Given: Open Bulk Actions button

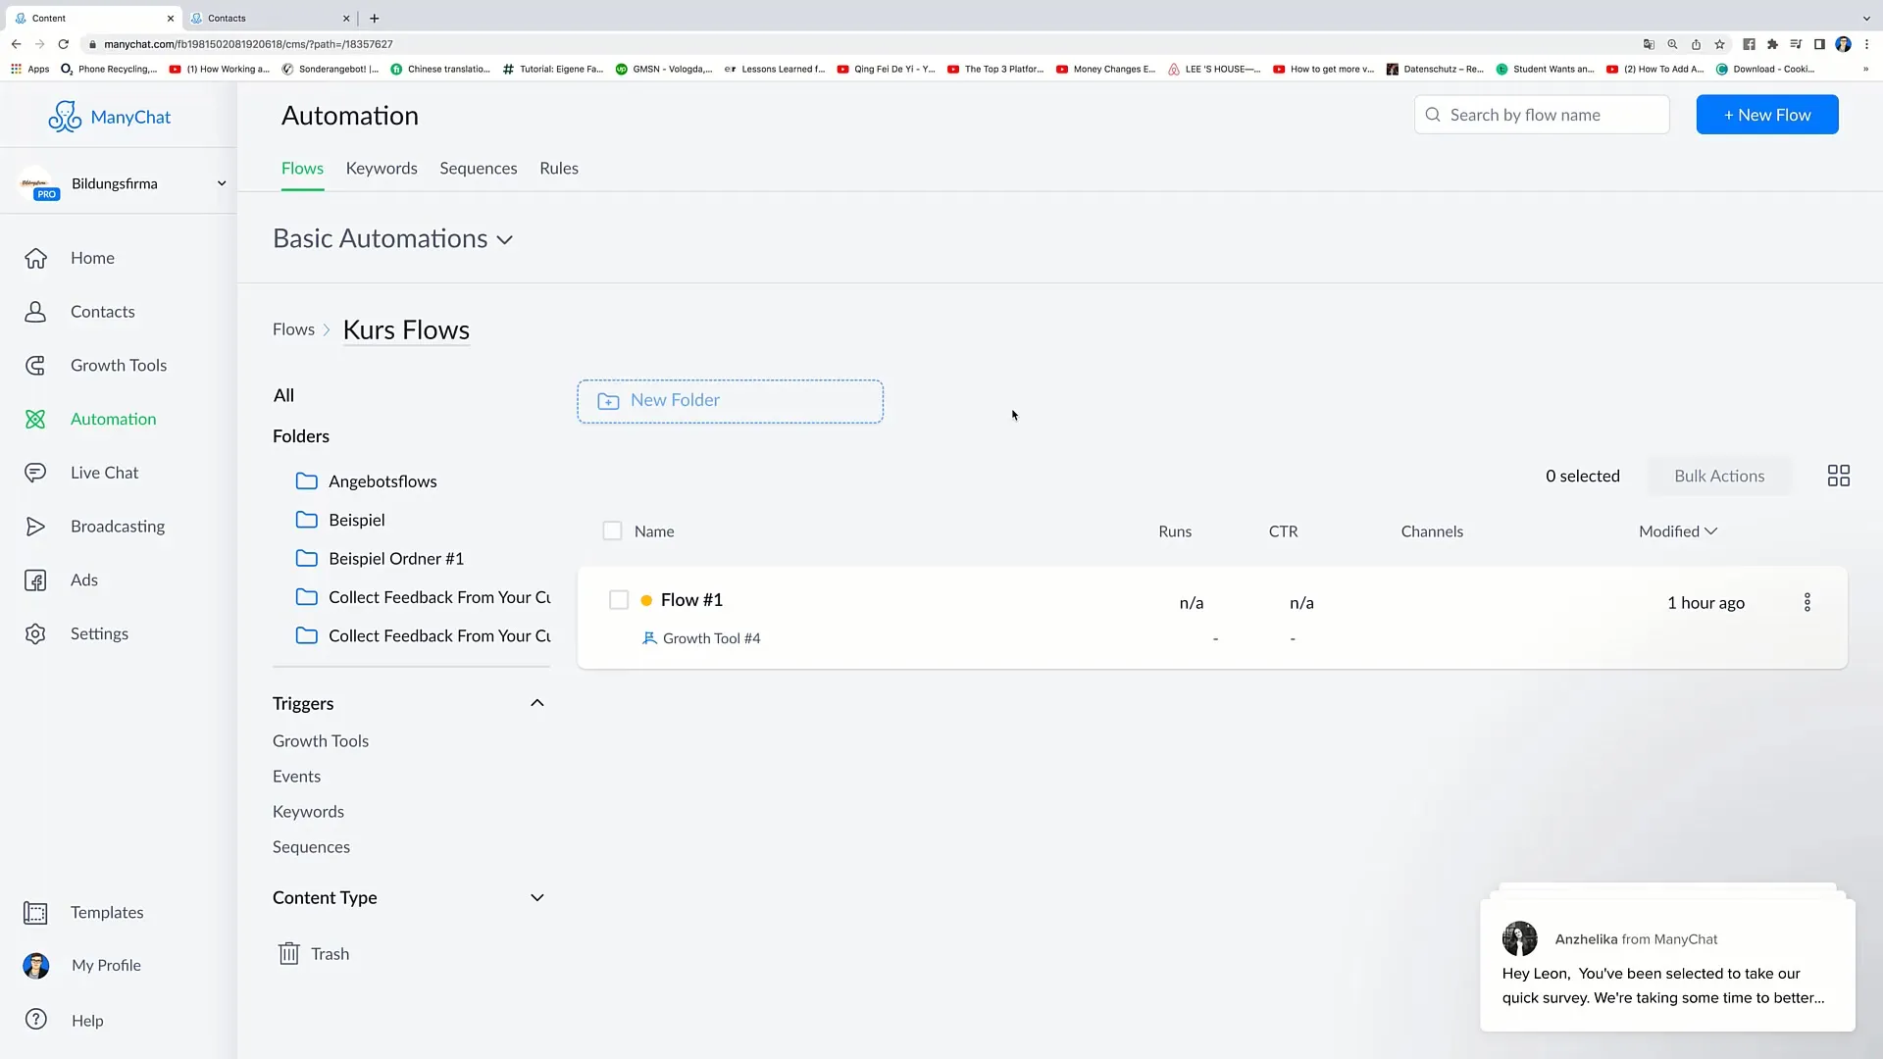Looking at the screenshot, I should 1719,476.
